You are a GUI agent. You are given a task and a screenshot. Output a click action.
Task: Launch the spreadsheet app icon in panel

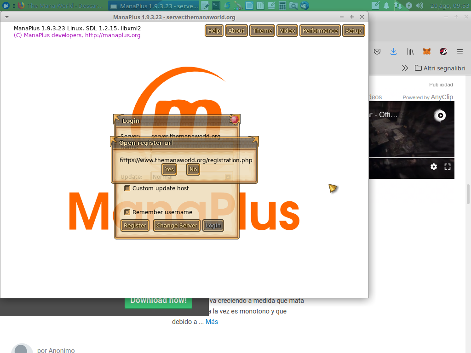point(260,6)
